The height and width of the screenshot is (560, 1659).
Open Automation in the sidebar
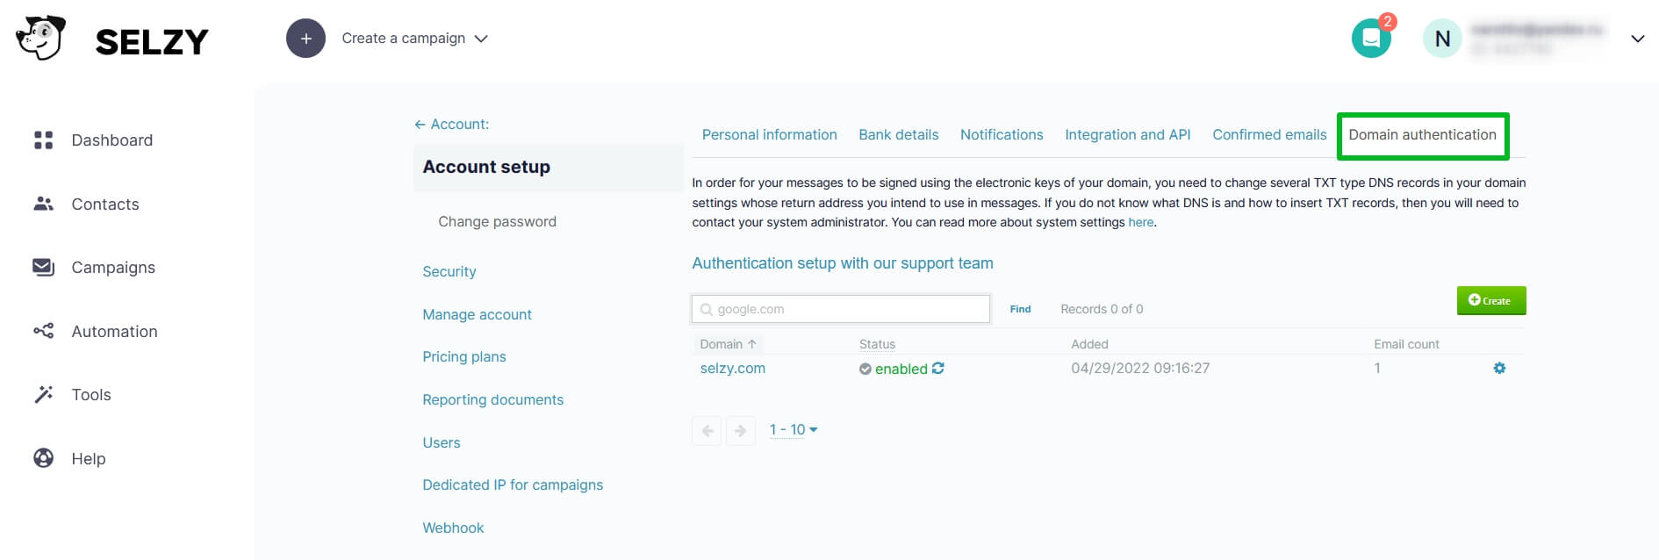pyautogui.click(x=115, y=332)
